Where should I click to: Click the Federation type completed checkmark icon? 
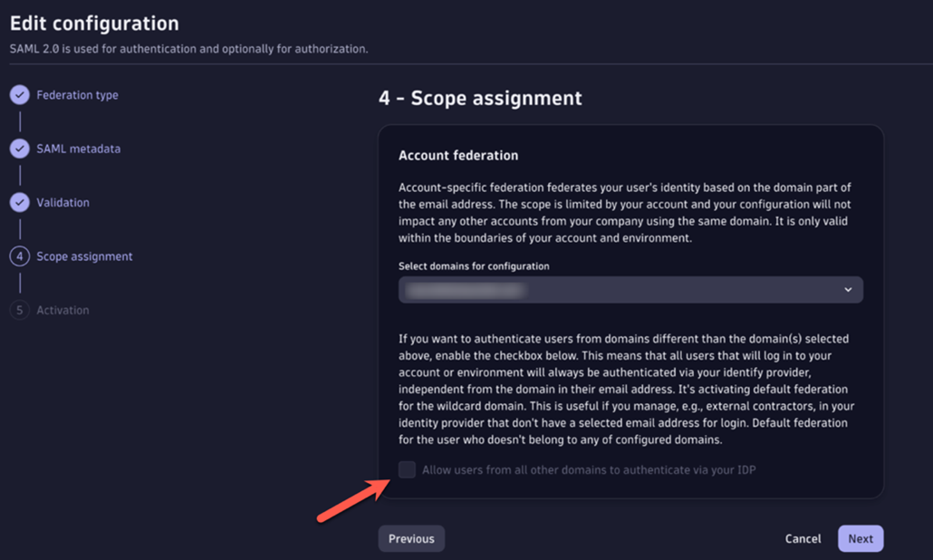(19, 94)
